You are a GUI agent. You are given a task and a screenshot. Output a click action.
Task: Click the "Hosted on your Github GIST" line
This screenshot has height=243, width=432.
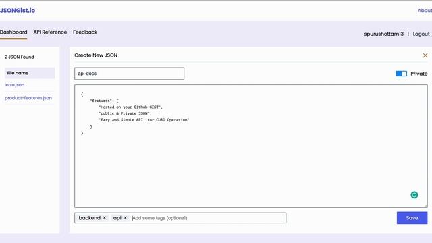[130, 107]
